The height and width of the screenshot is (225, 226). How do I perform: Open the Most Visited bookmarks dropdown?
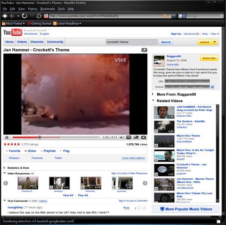click(x=13, y=23)
